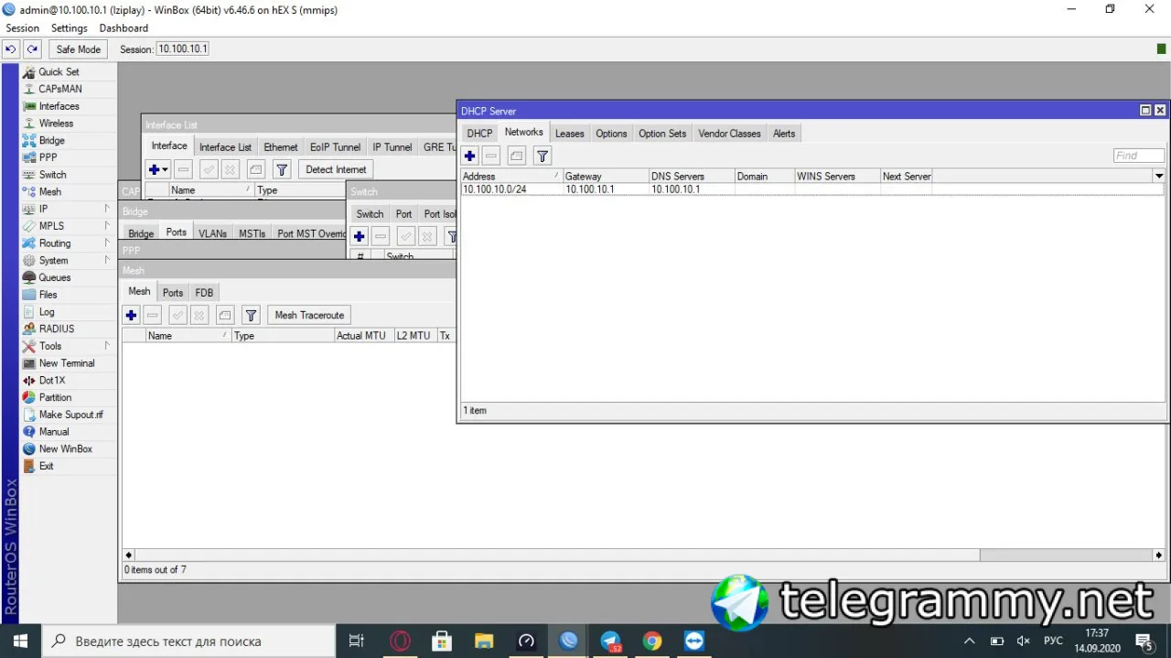Expand the Routing submenu
Image resolution: width=1171 pixels, height=658 pixels.
[107, 243]
